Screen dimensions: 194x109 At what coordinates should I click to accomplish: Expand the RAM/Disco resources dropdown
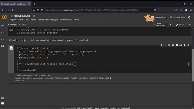(x=170, y=25)
